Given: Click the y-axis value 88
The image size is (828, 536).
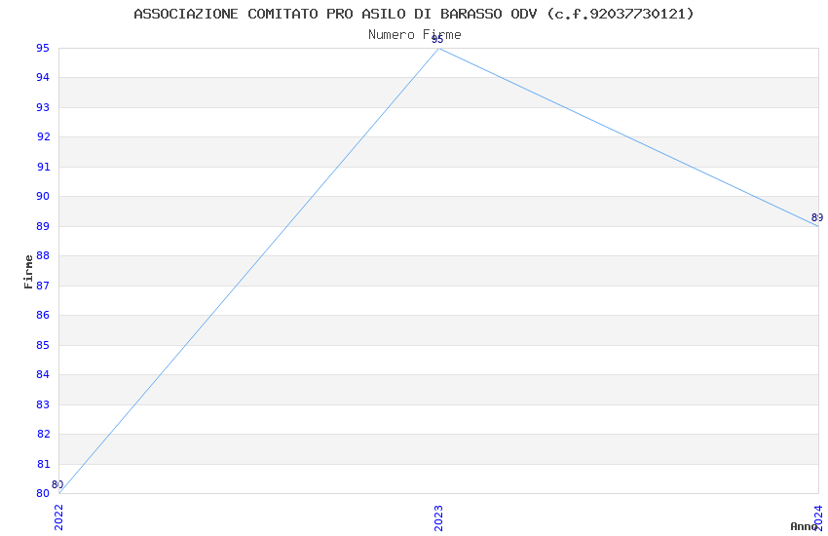Looking at the screenshot, I should click(43, 255).
